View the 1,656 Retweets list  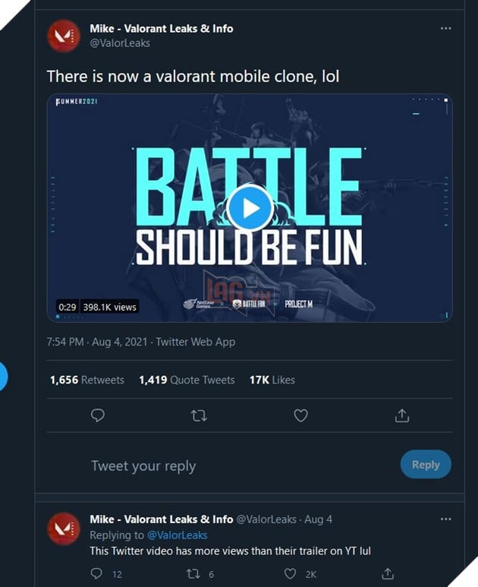tap(87, 380)
